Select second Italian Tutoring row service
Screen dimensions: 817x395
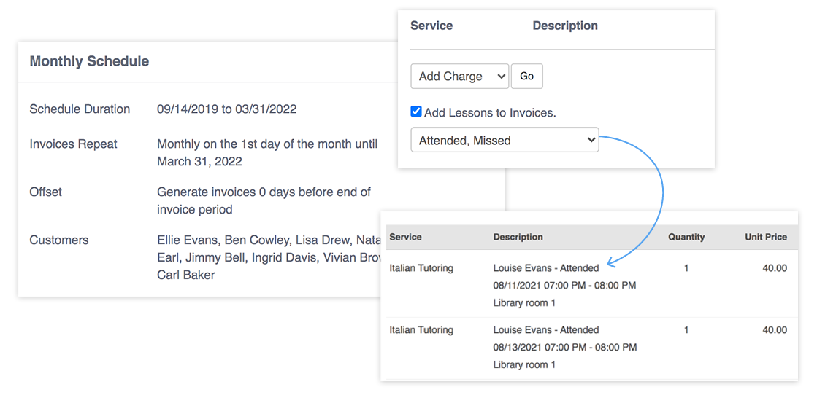[x=421, y=330]
